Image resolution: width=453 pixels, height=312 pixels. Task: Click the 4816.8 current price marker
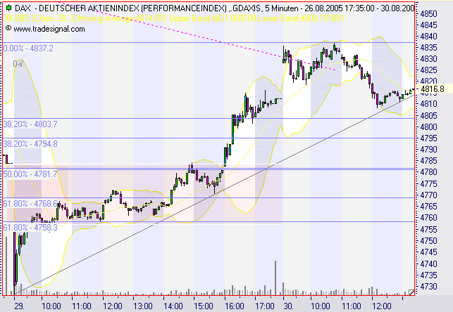432,89
